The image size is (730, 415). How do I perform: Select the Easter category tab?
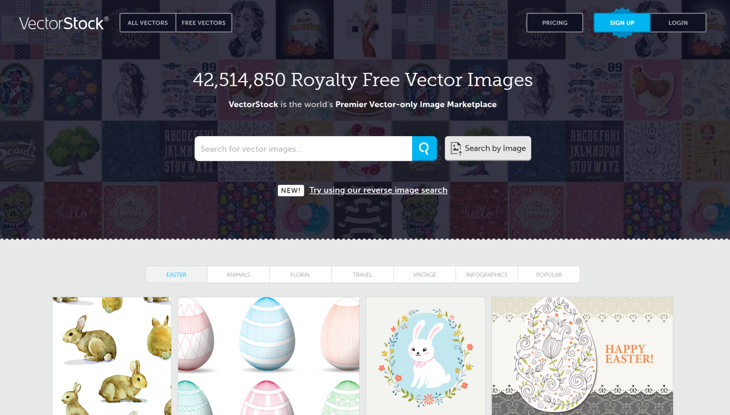point(177,274)
